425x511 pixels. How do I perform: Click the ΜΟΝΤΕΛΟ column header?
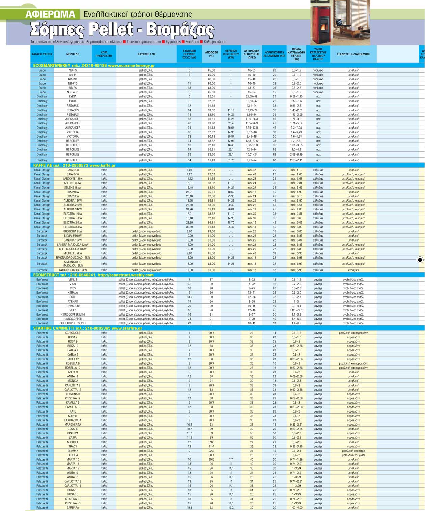click(73, 54)
